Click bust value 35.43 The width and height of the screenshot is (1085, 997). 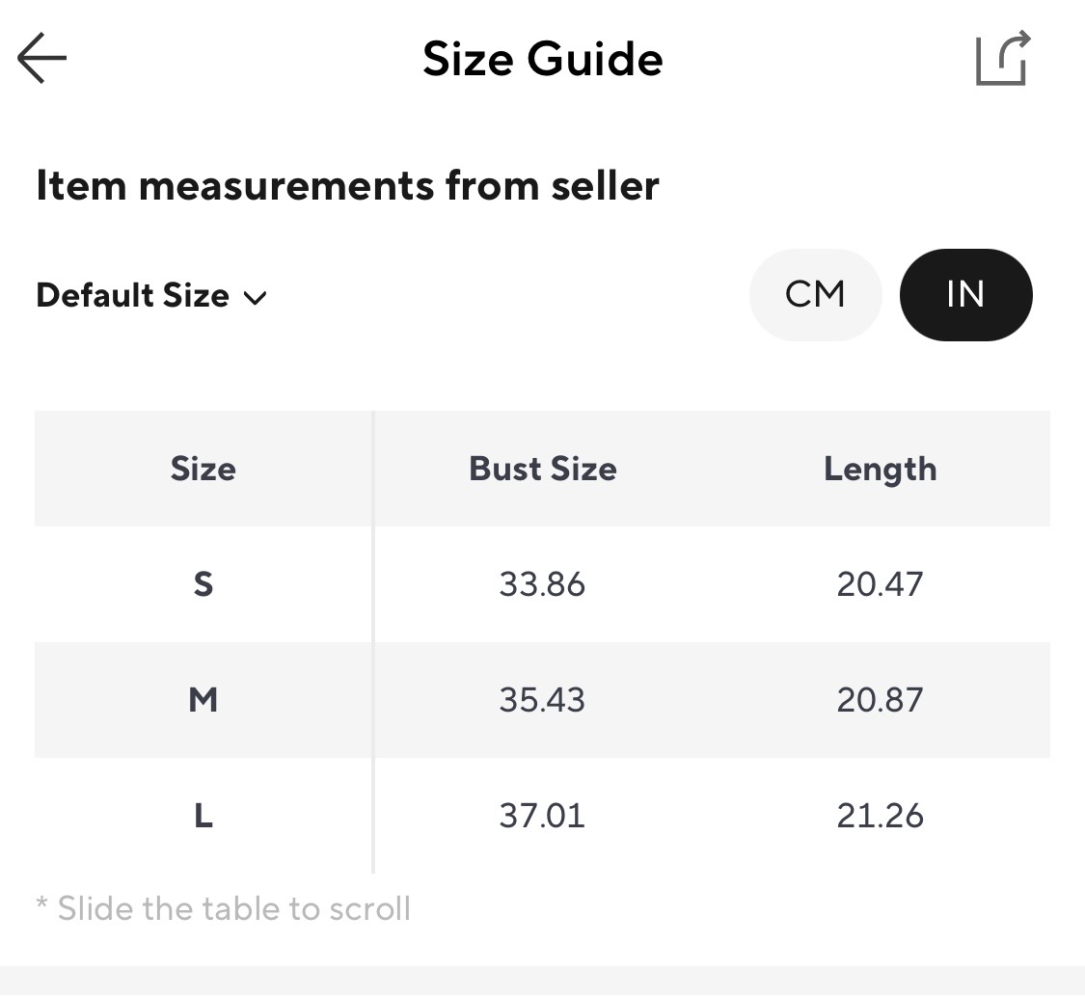pyautogui.click(x=542, y=700)
